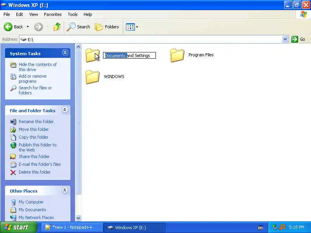The height and width of the screenshot is (233, 311).
Task: Open the Help menu
Action: coord(88,14)
